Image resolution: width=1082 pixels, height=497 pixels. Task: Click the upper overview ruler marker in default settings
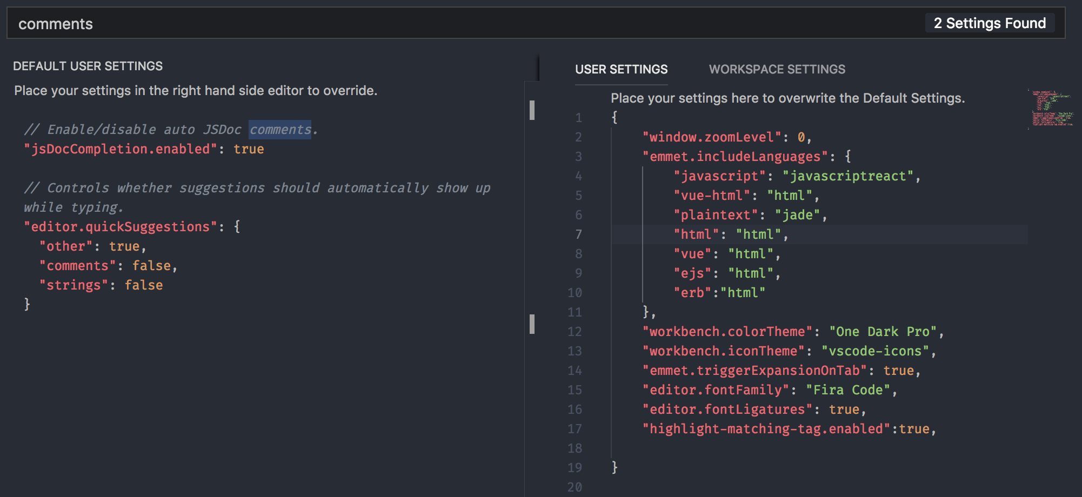tap(532, 110)
